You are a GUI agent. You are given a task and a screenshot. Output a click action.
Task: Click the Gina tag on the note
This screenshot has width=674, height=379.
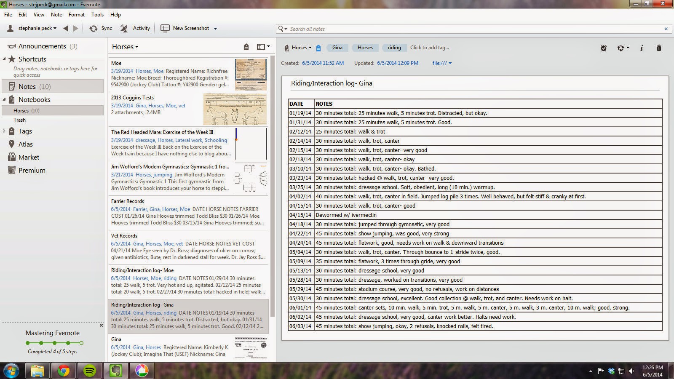click(x=337, y=48)
